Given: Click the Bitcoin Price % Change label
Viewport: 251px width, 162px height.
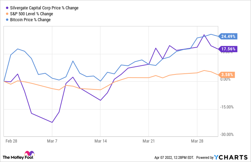Looking at the screenshot, I should click(30, 19).
